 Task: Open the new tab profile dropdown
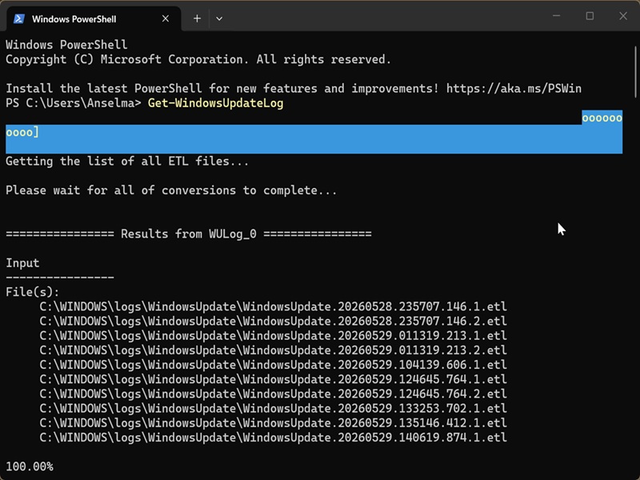219,18
